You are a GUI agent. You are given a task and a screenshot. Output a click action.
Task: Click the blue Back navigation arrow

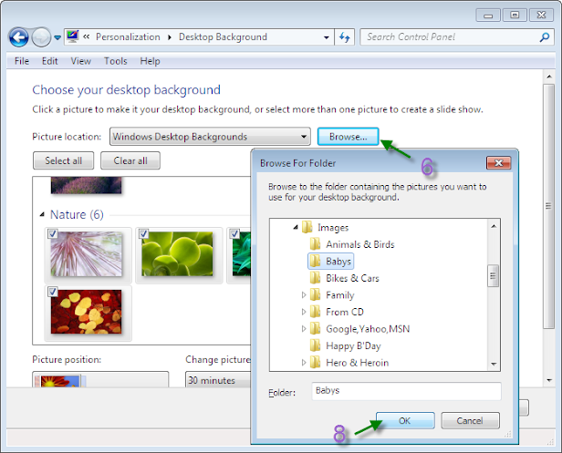[x=18, y=37]
